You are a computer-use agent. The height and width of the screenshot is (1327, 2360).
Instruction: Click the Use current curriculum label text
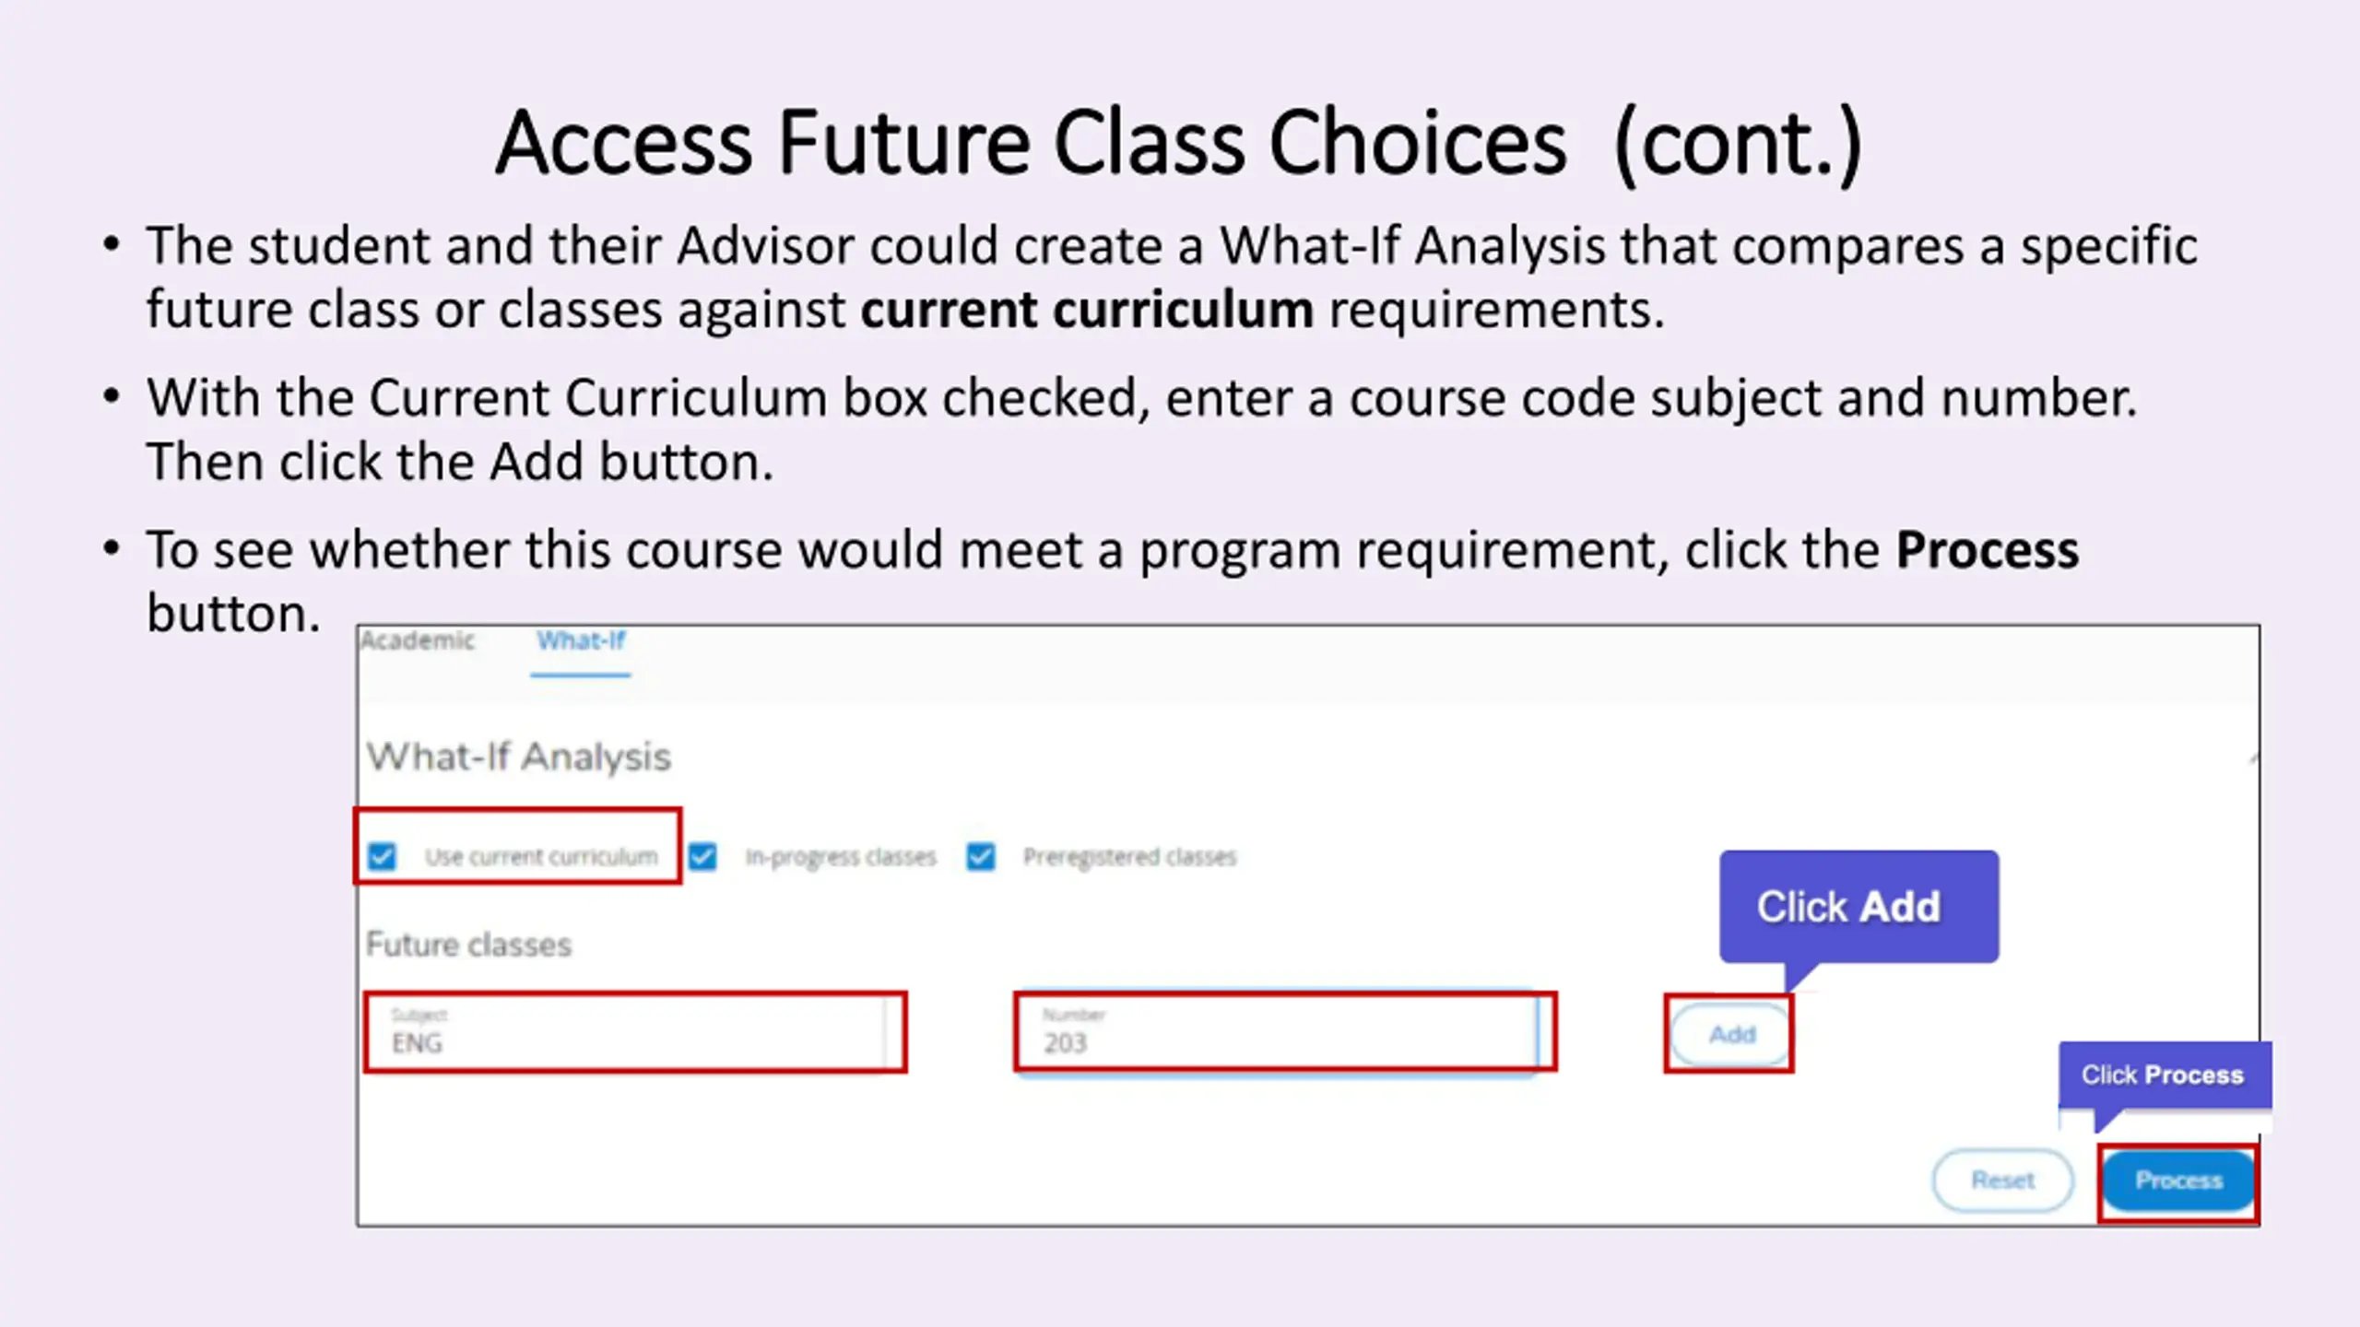coord(541,857)
